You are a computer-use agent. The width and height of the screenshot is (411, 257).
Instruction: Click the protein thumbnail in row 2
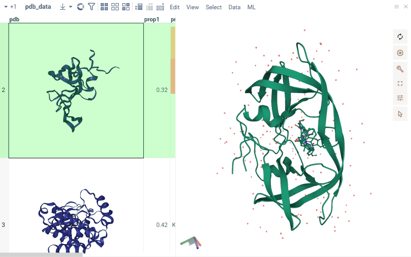[76, 90]
